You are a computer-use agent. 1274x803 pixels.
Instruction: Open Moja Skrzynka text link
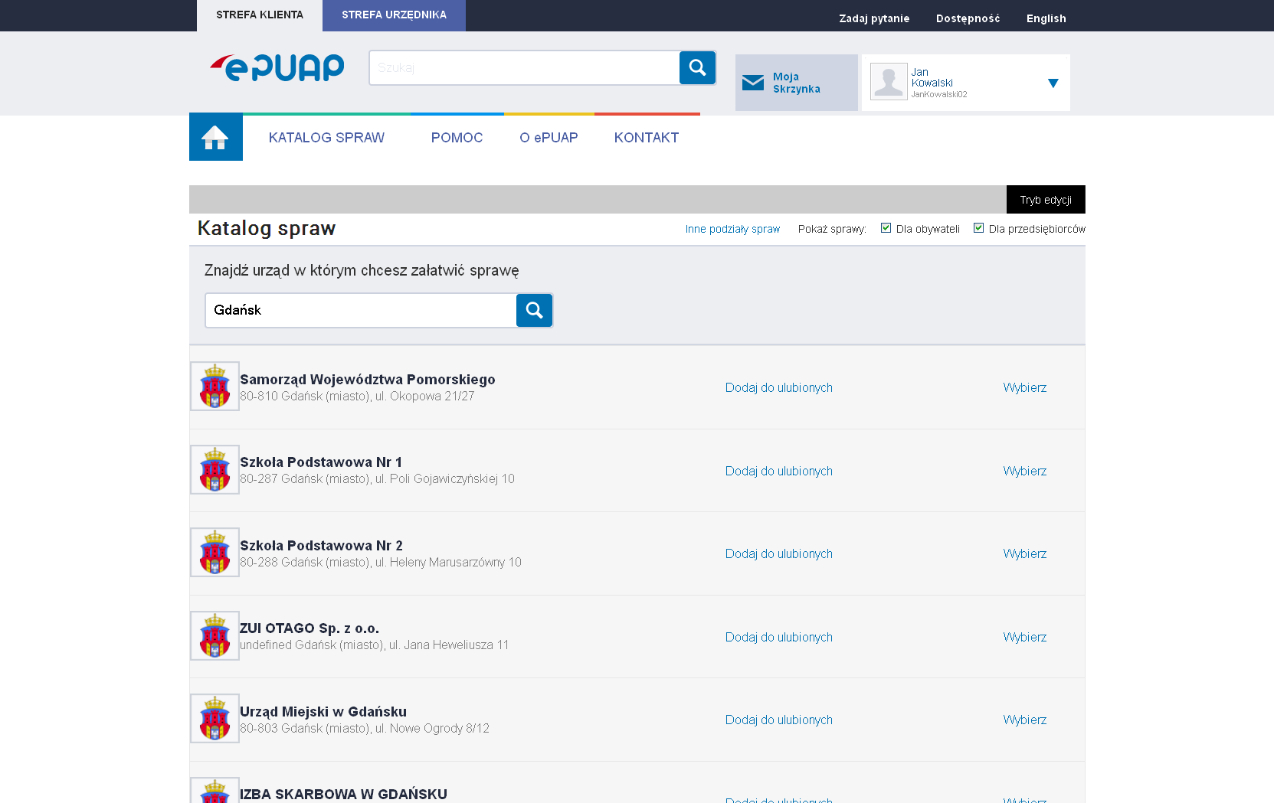797,83
